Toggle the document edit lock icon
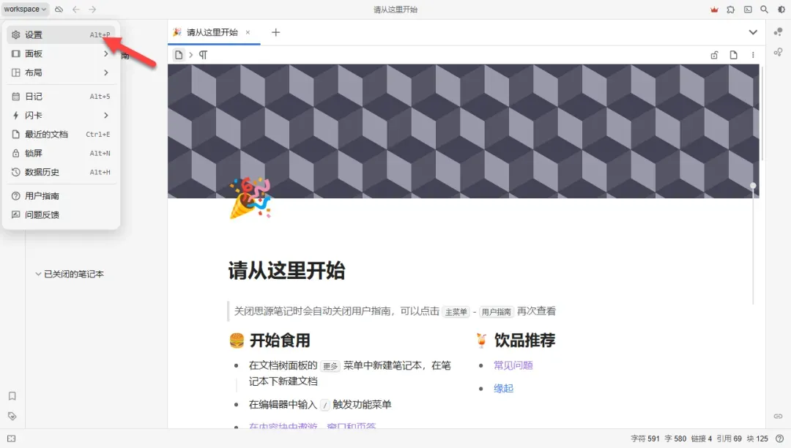This screenshot has height=448, width=791. (714, 55)
